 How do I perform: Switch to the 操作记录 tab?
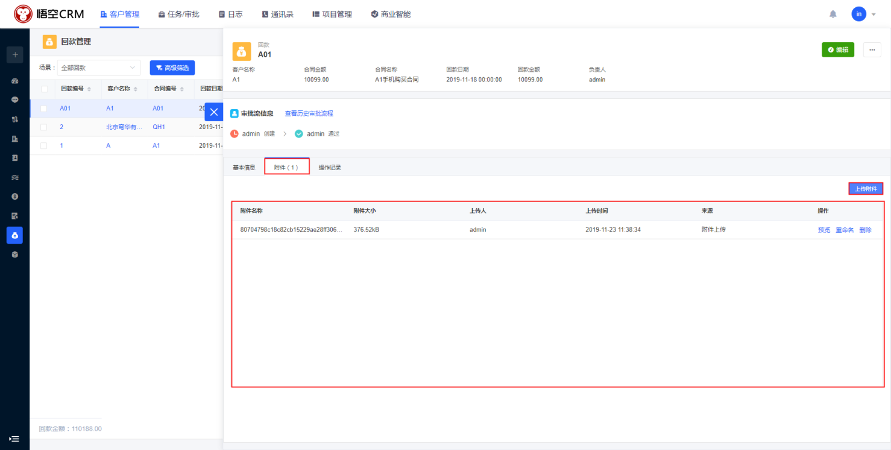pos(330,167)
